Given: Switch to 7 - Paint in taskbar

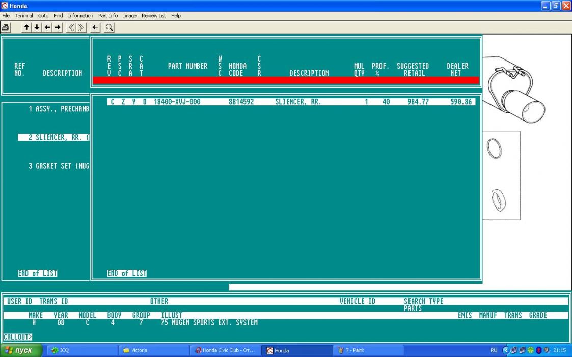Looking at the screenshot, I should [368, 350].
